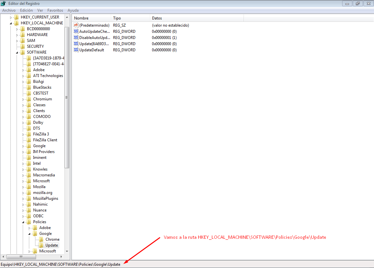Select the IM Providers key
Viewport: 374px width, 268px height.
click(x=44, y=152)
